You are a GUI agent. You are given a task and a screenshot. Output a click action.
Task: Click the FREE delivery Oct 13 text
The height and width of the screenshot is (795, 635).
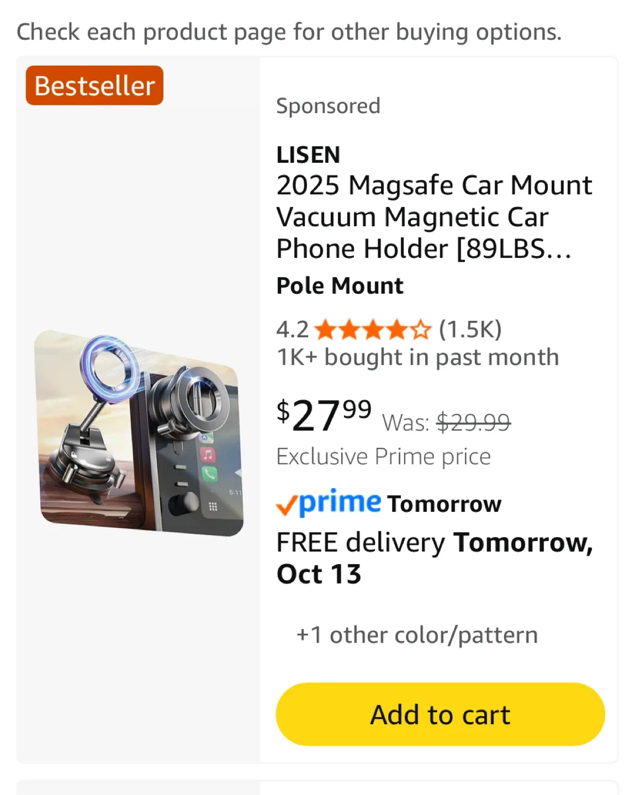433,558
